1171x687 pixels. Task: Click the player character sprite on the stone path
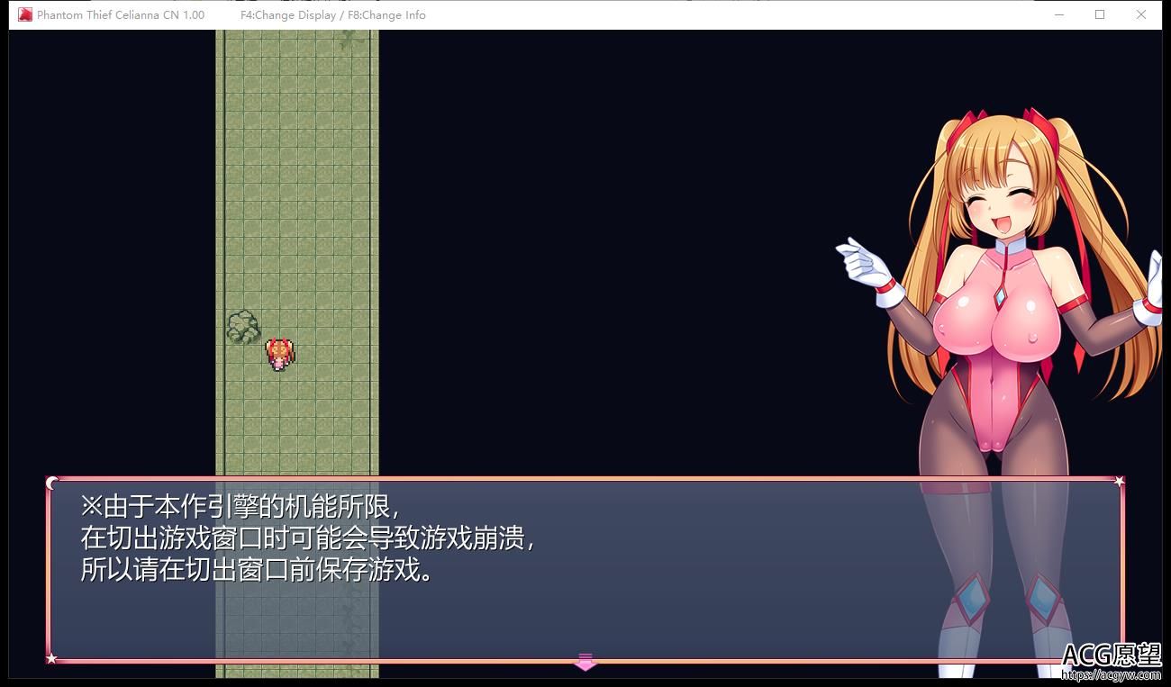pyautogui.click(x=280, y=354)
